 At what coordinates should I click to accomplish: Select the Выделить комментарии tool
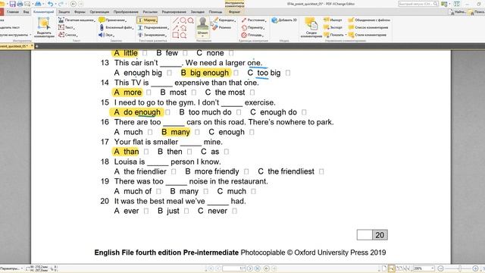[44, 28]
